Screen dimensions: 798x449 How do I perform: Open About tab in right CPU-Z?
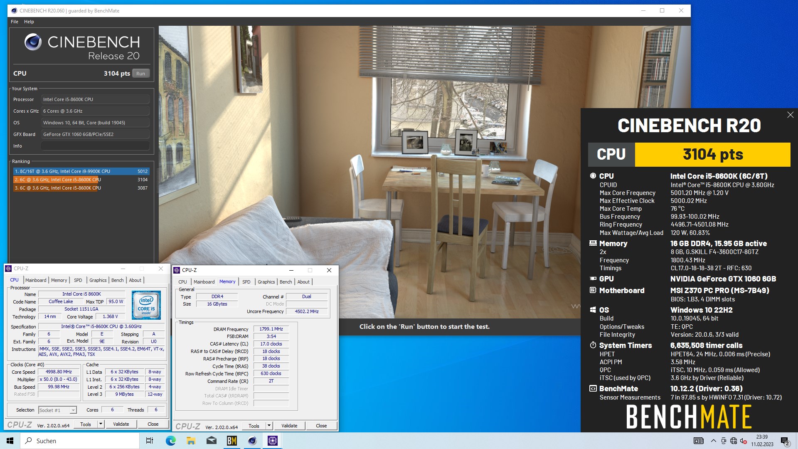pos(303,282)
